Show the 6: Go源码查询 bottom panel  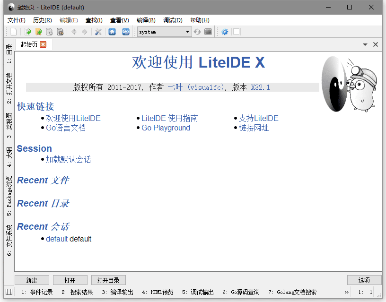point(241,292)
